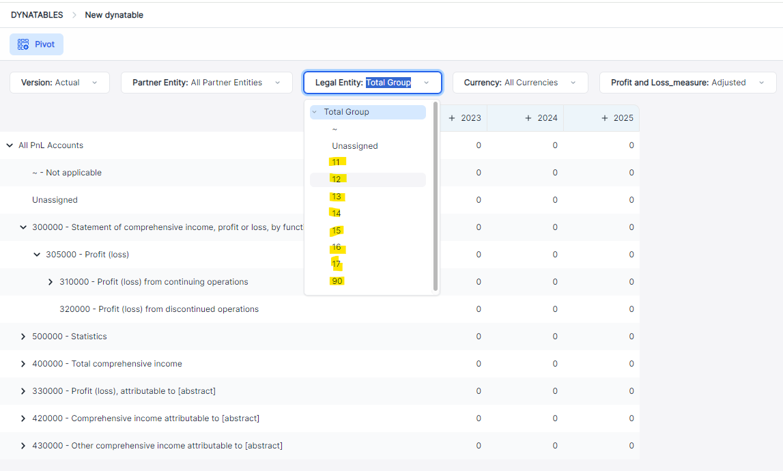
Task: Click the Pivot button
Action: point(37,44)
